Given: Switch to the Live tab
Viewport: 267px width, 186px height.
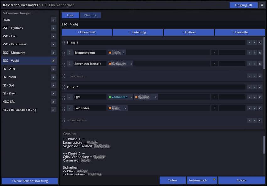Looking at the screenshot, I should (70, 15).
